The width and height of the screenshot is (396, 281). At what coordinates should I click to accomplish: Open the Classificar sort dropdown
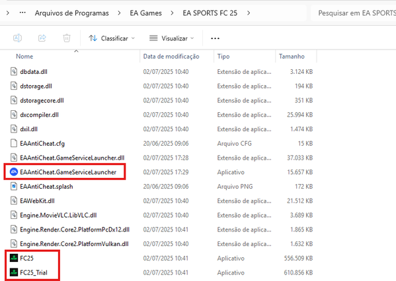coord(112,38)
